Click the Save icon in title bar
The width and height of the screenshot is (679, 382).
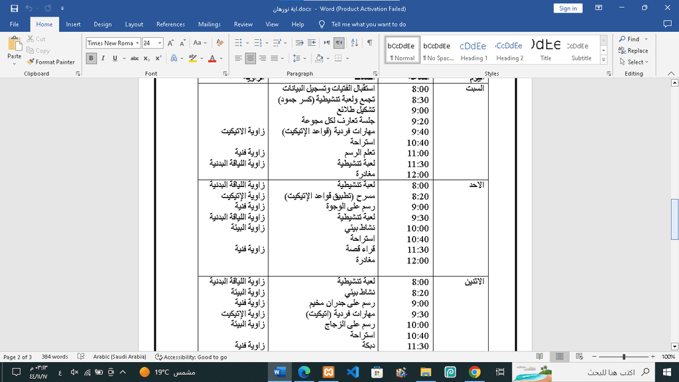point(15,8)
